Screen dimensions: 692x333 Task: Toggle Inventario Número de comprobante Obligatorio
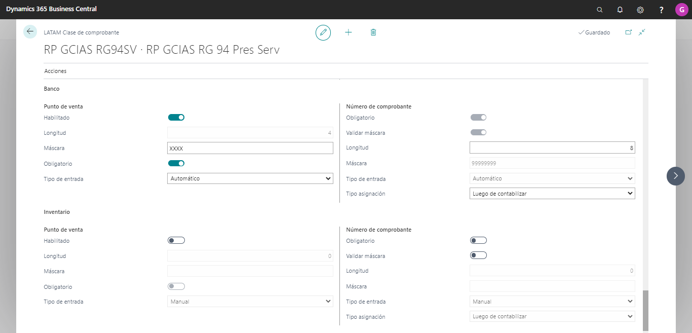[478, 240]
